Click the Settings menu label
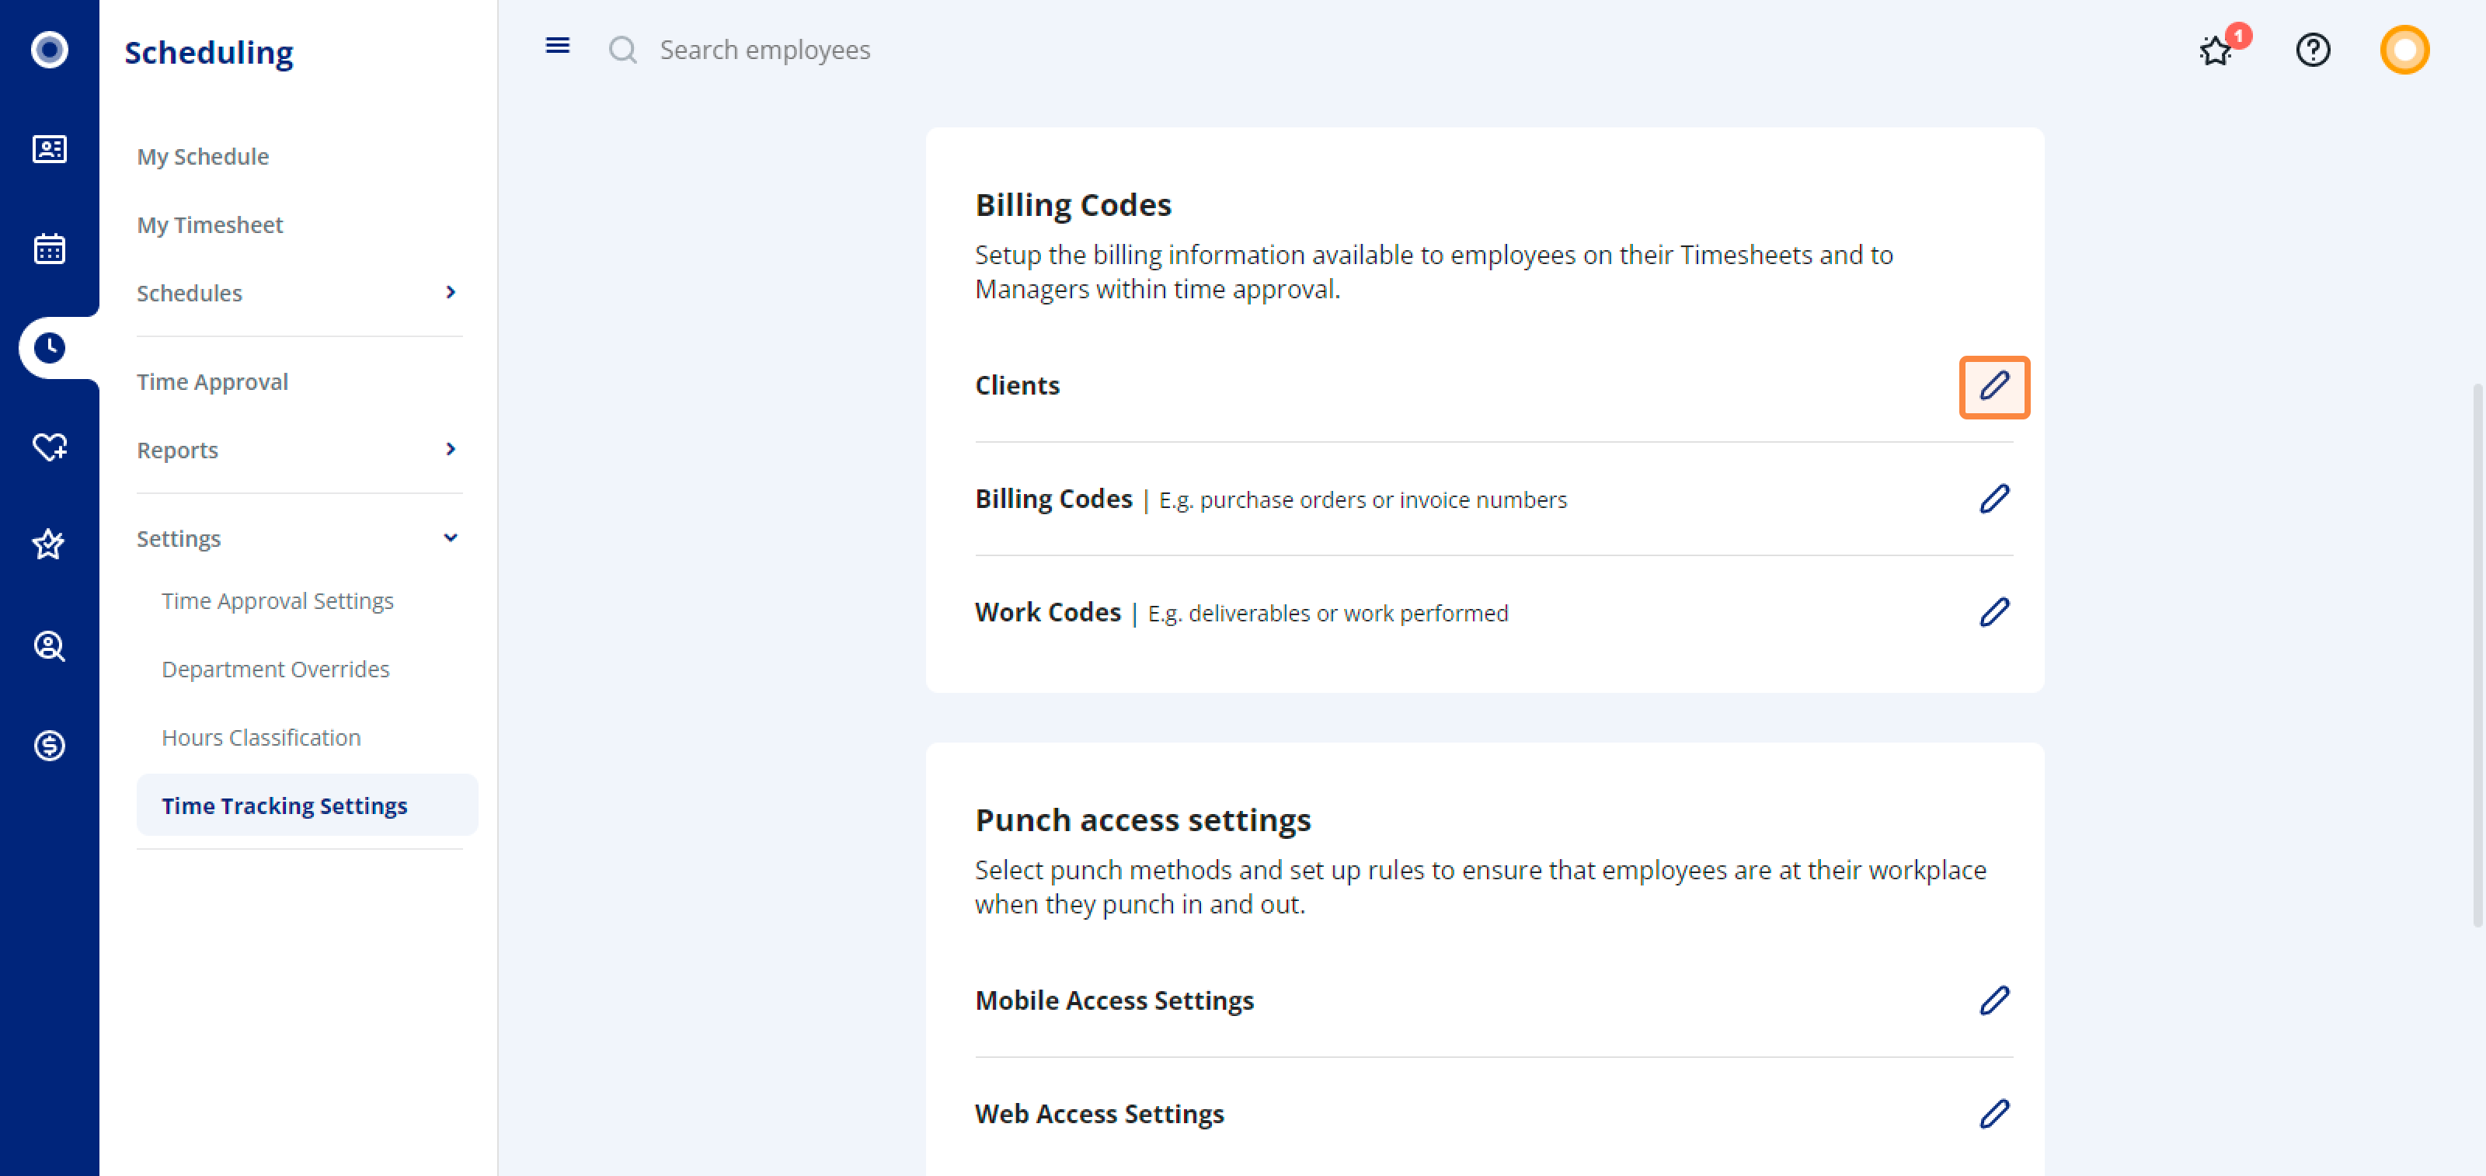Image resolution: width=2486 pixels, height=1176 pixels. 179,539
